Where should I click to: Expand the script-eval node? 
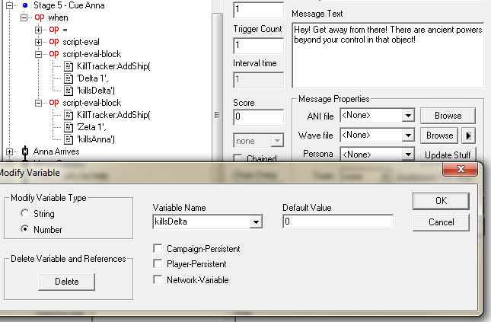(39, 42)
